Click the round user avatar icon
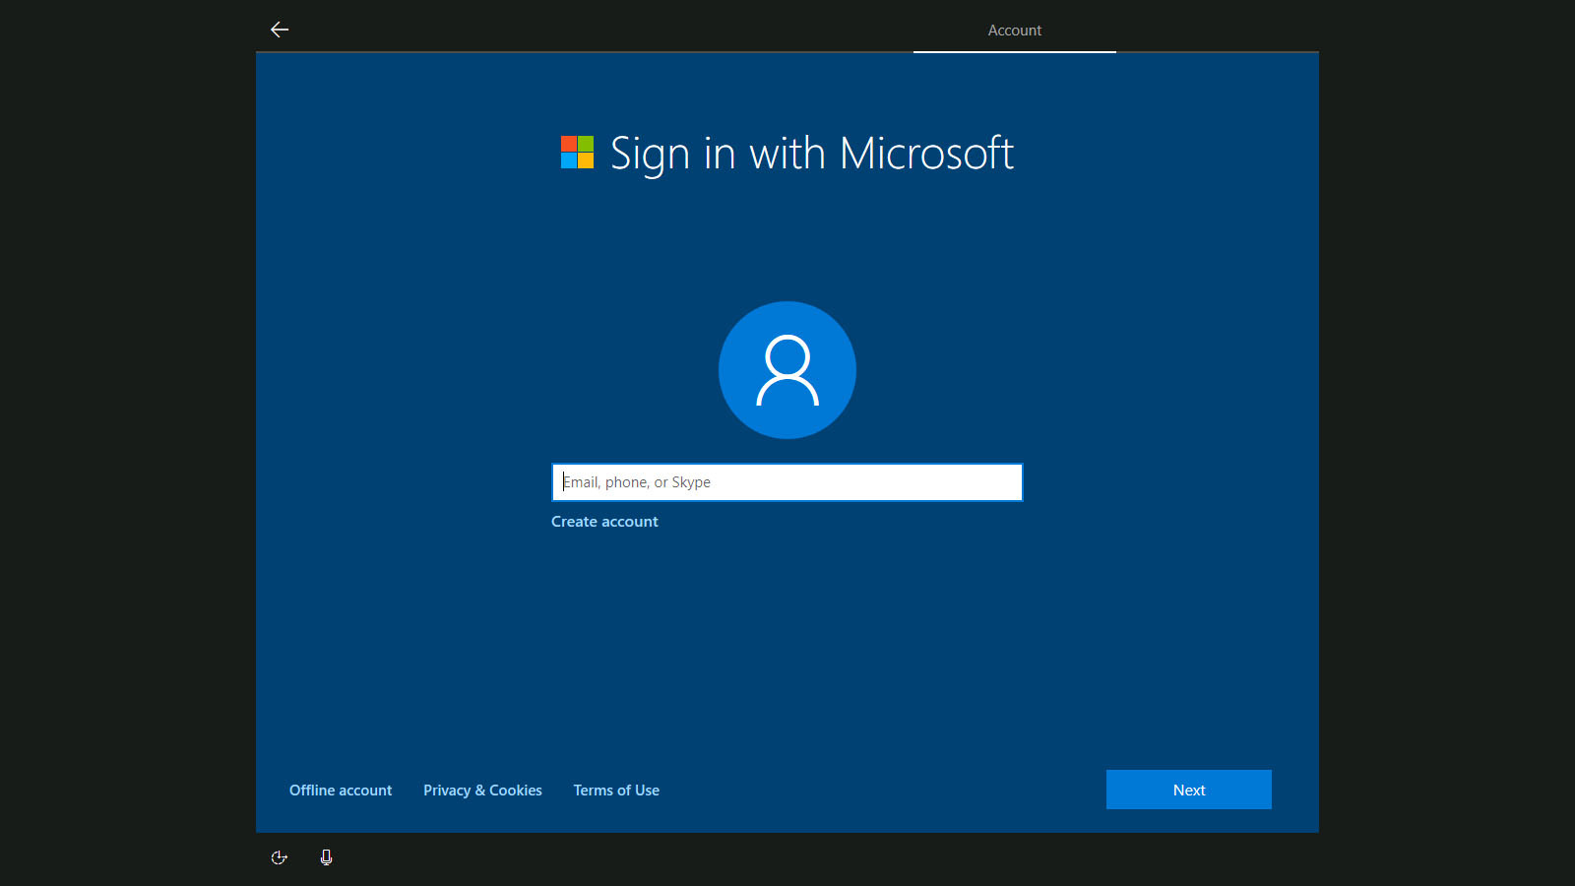Viewport: 1575px width, 886px height. [787, 370]
